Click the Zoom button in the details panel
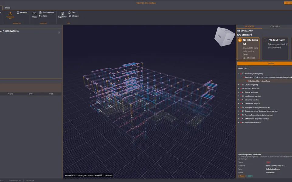The image size is (292, 182). pos(242,176)
